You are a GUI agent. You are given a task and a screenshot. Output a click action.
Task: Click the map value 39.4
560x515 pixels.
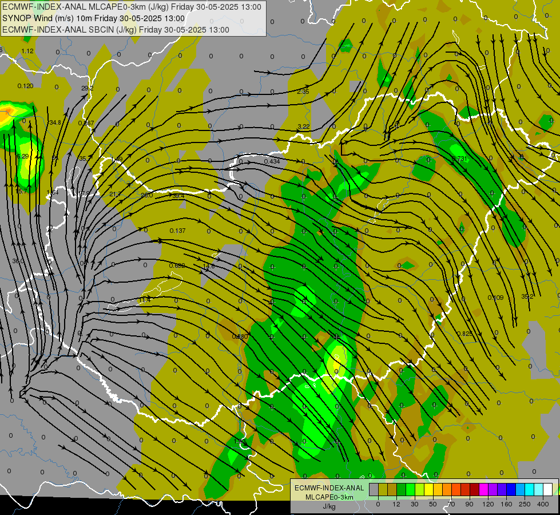coord(178,196)
